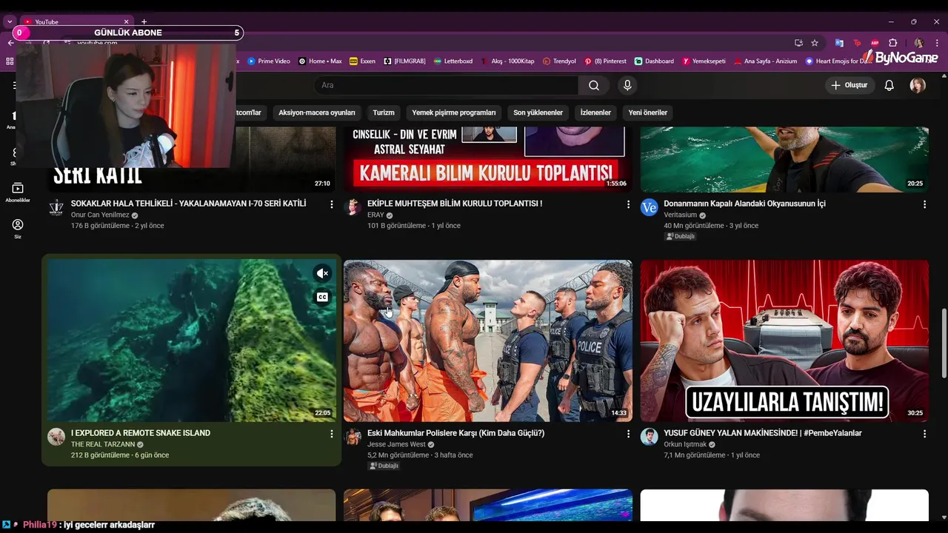Open a new browser tab
The width and height of the screenshot is (948, 533).
(144, 21)
